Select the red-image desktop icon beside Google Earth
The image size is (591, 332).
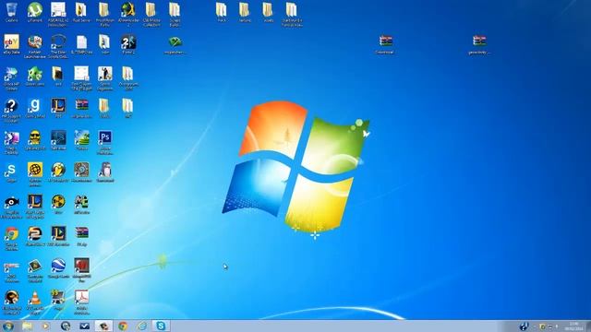[x=81, y=267]
